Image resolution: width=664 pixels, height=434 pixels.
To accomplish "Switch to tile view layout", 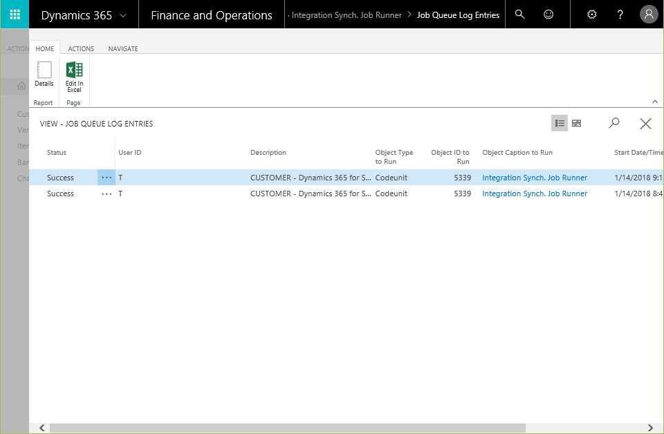I will [576, 123].
